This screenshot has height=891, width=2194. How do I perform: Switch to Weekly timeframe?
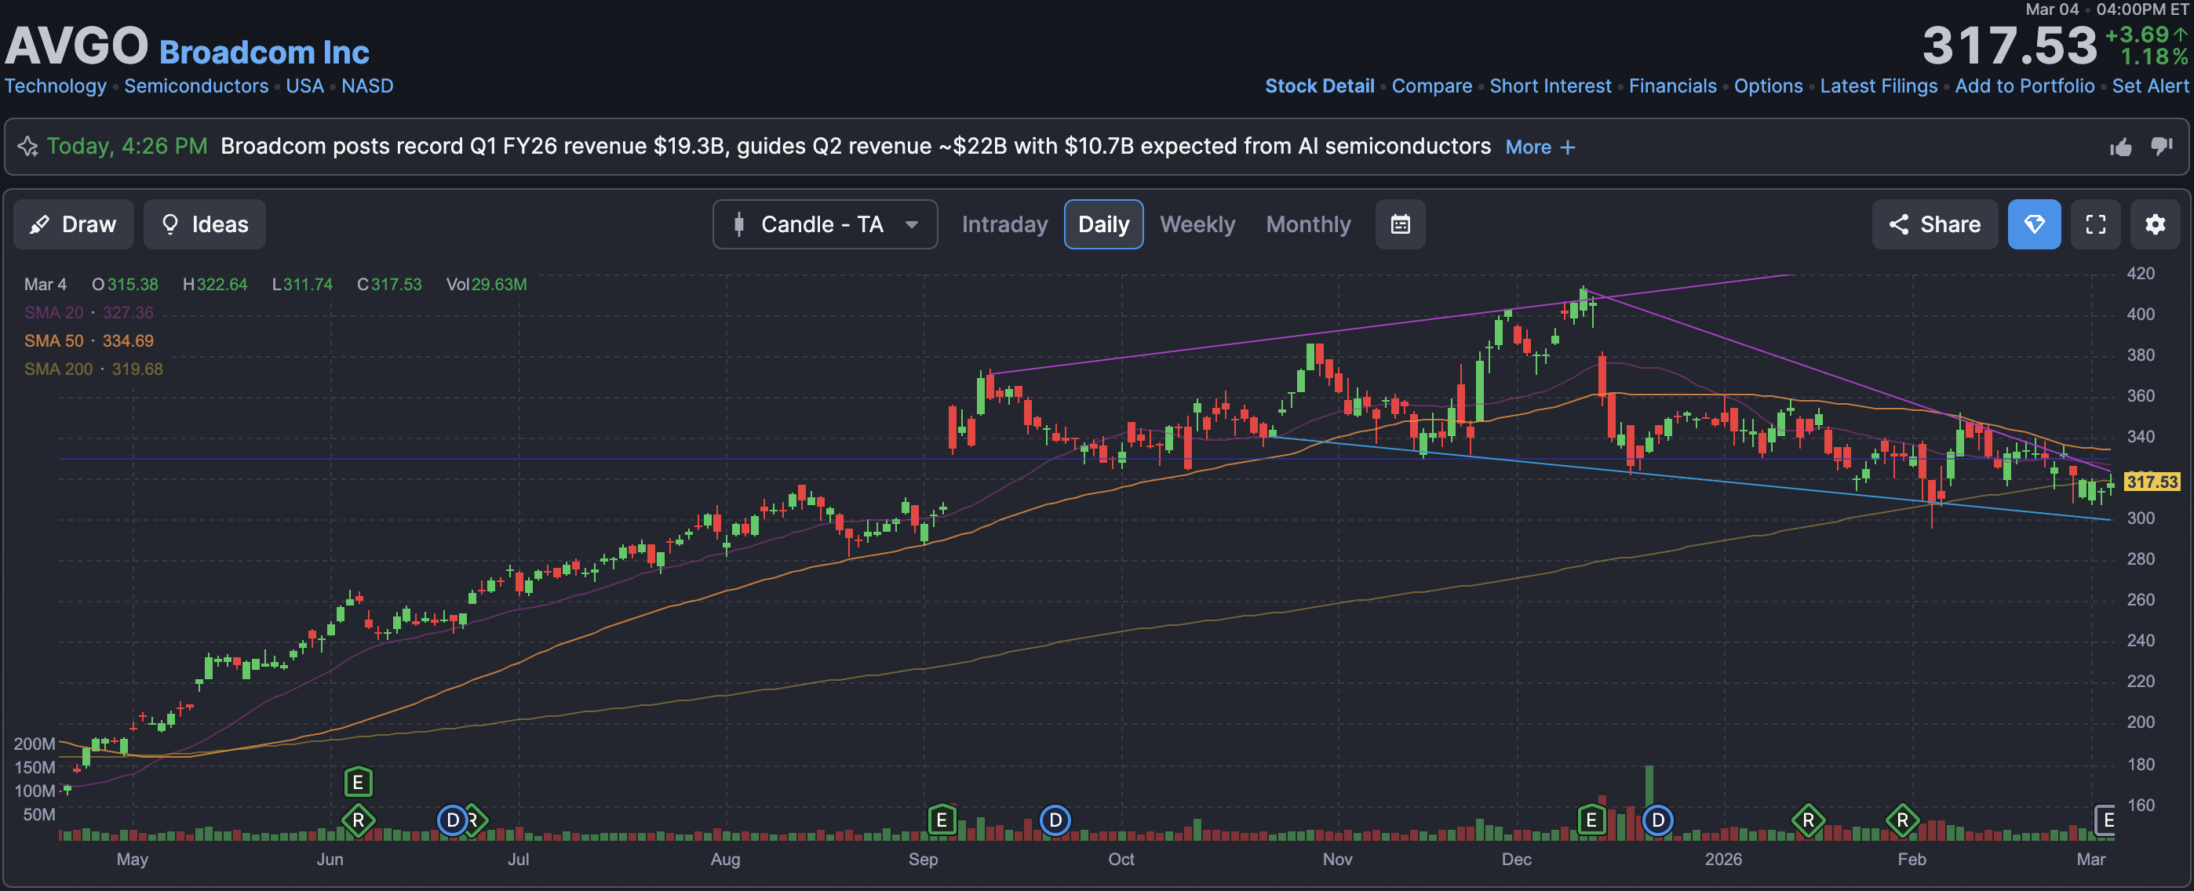(1197, 224)
